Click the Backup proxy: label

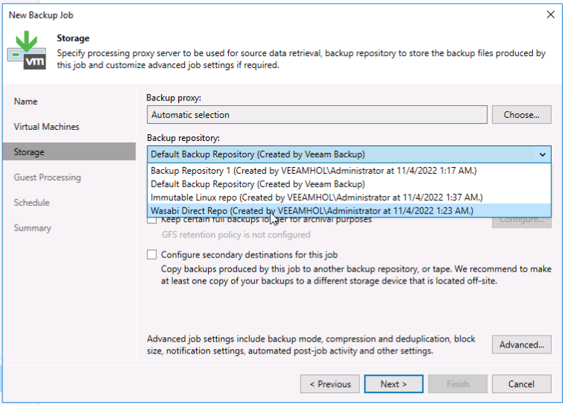click(174, 98)
